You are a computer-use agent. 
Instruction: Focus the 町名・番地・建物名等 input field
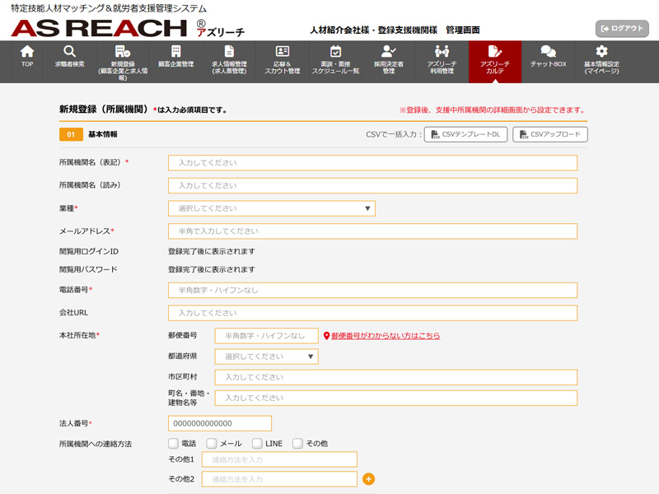(396, 398)
